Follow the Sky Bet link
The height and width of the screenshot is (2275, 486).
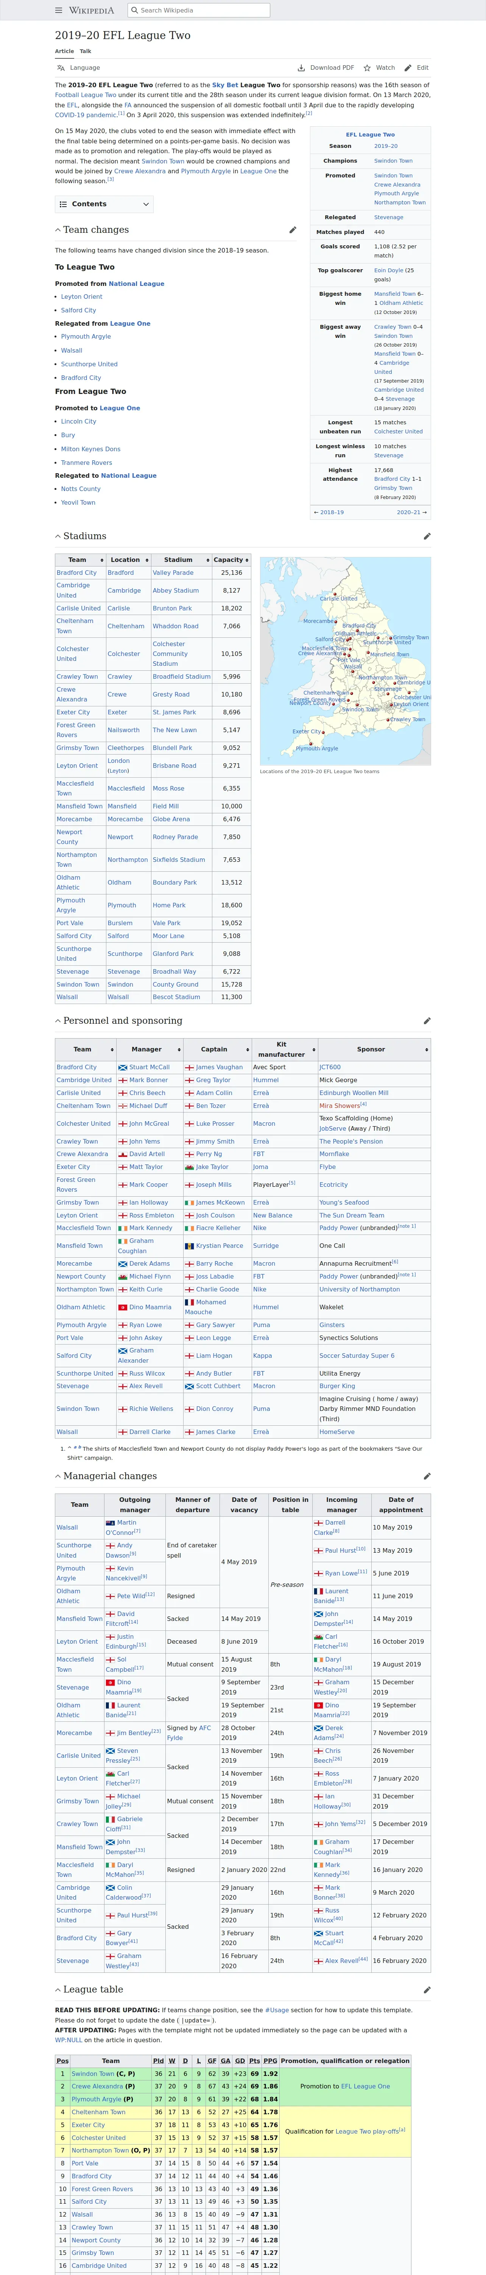click(x=225, y=86)
